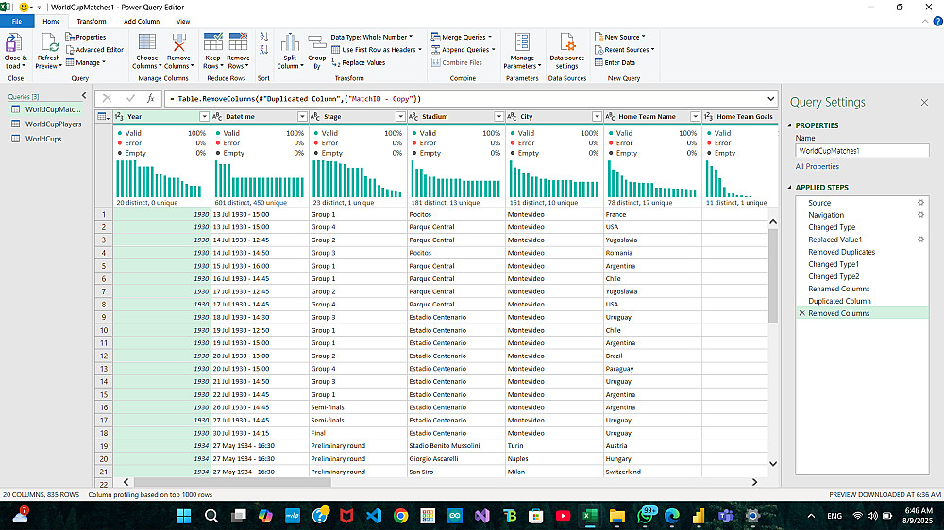Screen dimensions: 944x530
Task: Open the Advanced Editor
Action: coord(93,50)
